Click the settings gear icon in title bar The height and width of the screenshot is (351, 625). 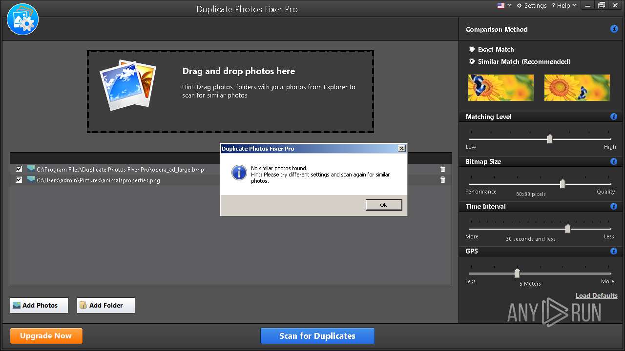(x=519, y=5)
